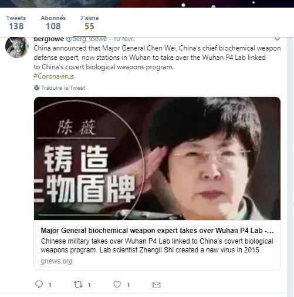294x297 pixels.
Task: Click Traduire le Tweet link
Action: click(x=63, y=88)
